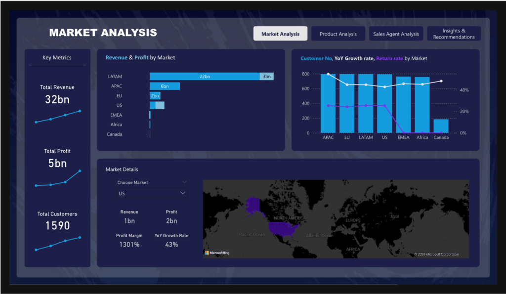Click the white YoY growth point above APAC

click(x=328, y=74)
